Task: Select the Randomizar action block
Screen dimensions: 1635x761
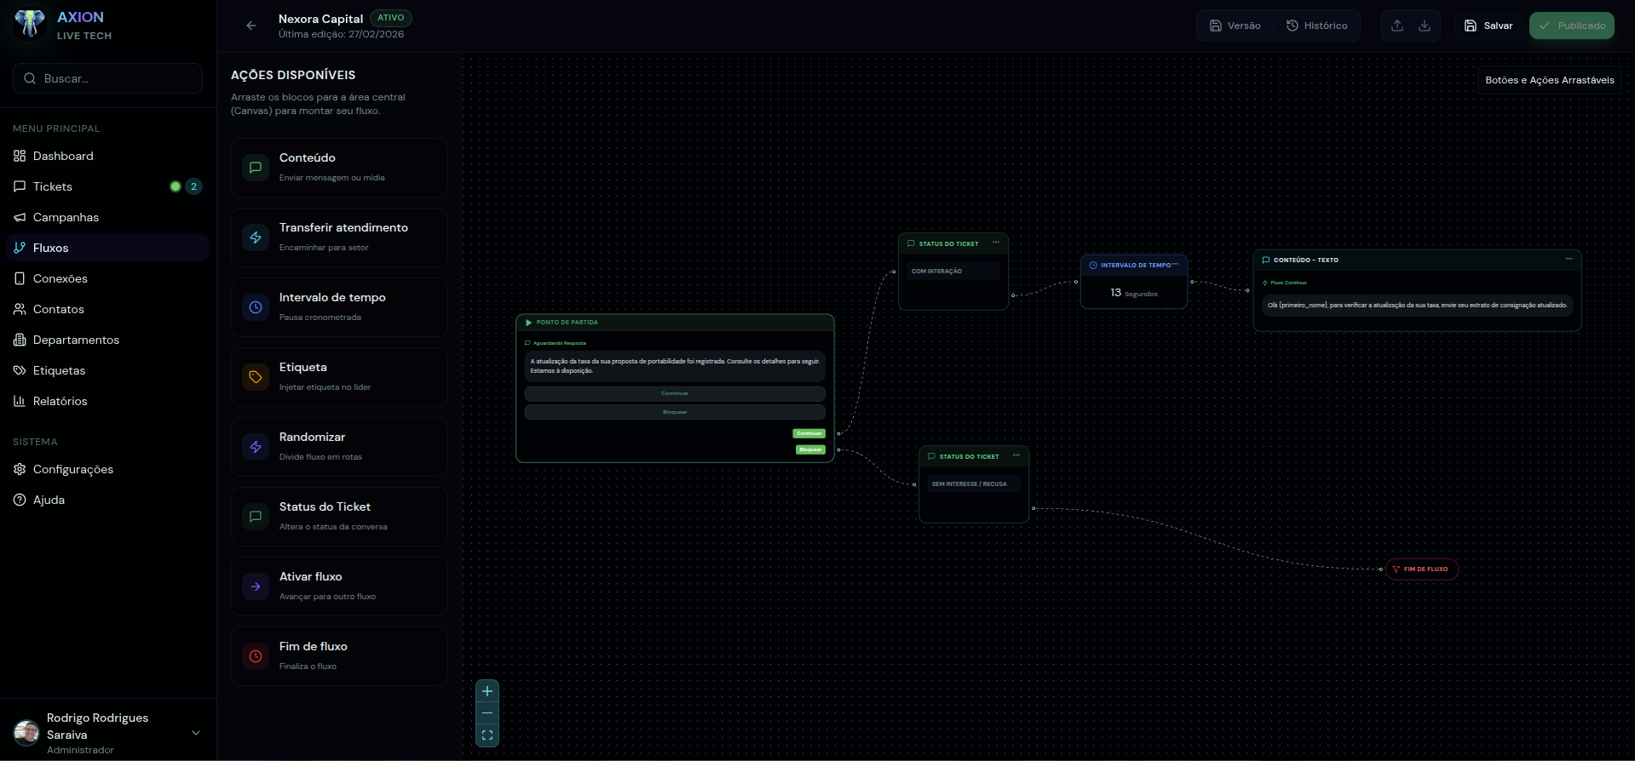Action: (x=339, y=447)
